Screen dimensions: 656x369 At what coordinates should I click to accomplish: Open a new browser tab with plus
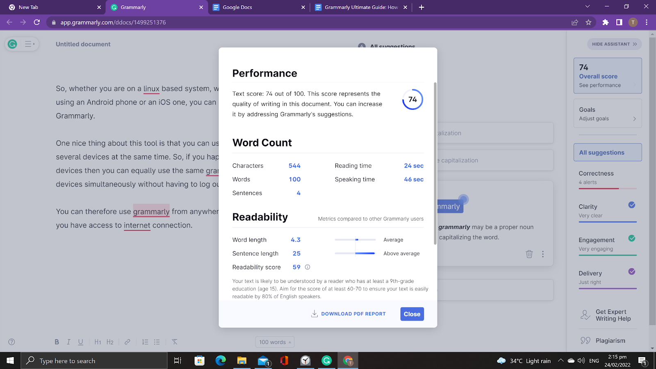421,7
